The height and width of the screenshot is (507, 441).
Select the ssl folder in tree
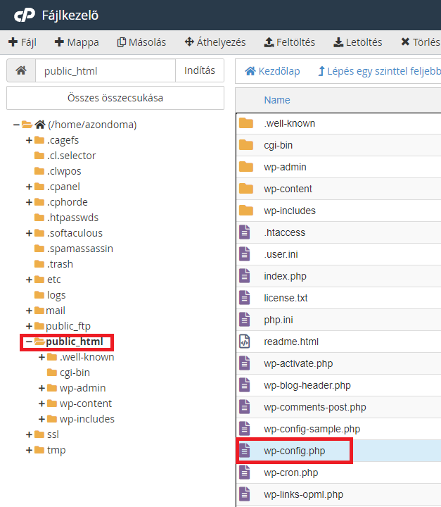pyautogui.click(x=53, y=434)
